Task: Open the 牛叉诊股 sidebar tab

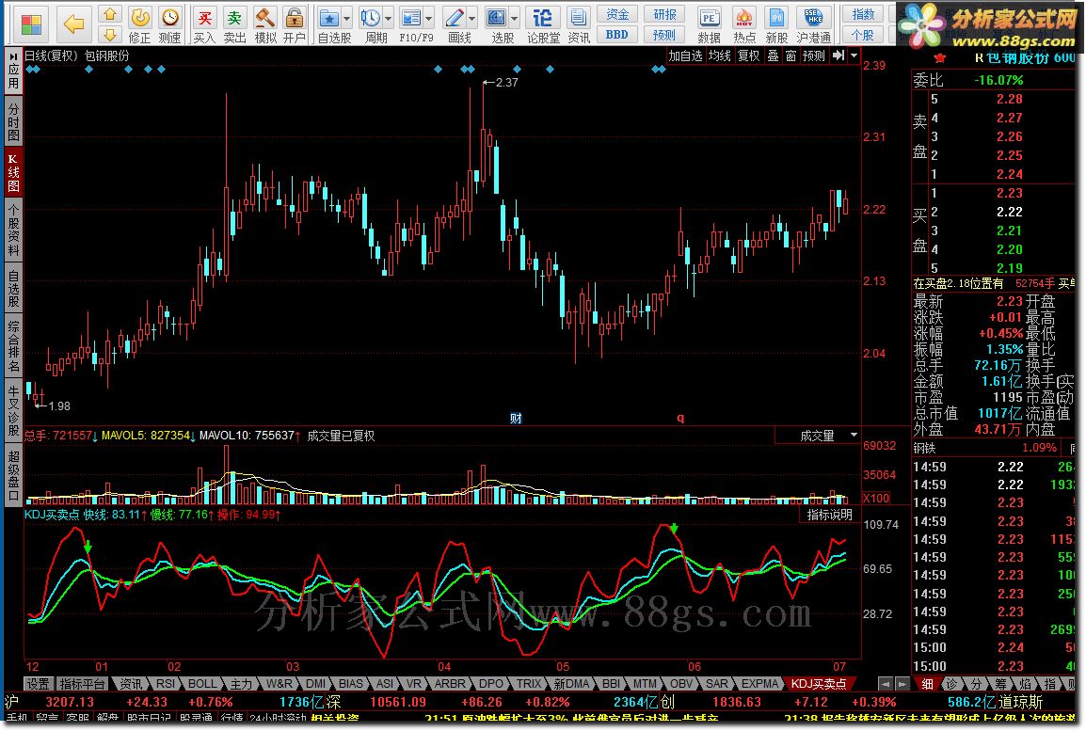Action: (13, 409)
